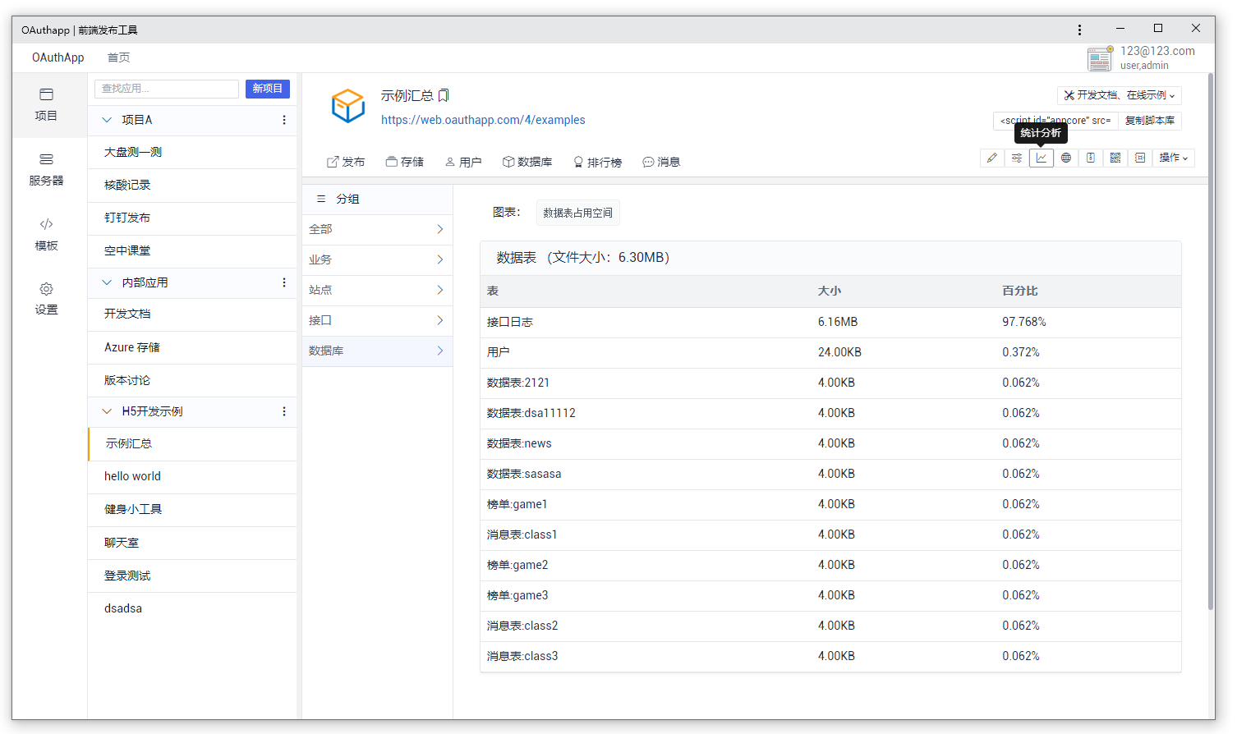
Task: Click the embed frame icon in toolbar
Action: pyautogui.click(x=1140, y=158)
